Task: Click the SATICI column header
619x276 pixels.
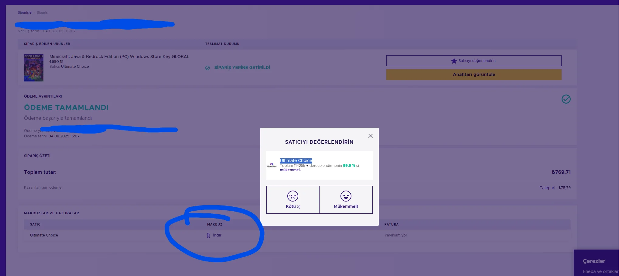Action: (36, 224)
